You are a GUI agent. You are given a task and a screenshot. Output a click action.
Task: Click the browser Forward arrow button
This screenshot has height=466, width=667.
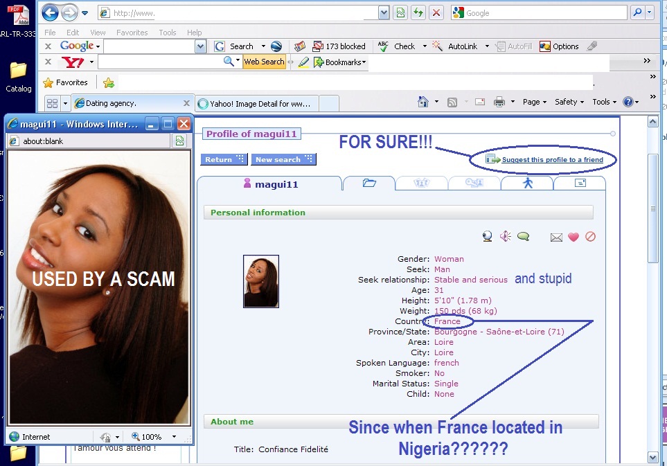(69, 12)
